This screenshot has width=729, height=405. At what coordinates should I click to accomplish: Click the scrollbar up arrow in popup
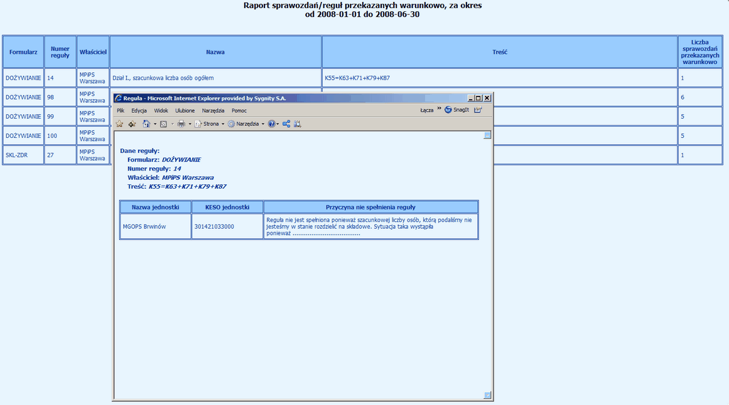(x=487, y=135)
